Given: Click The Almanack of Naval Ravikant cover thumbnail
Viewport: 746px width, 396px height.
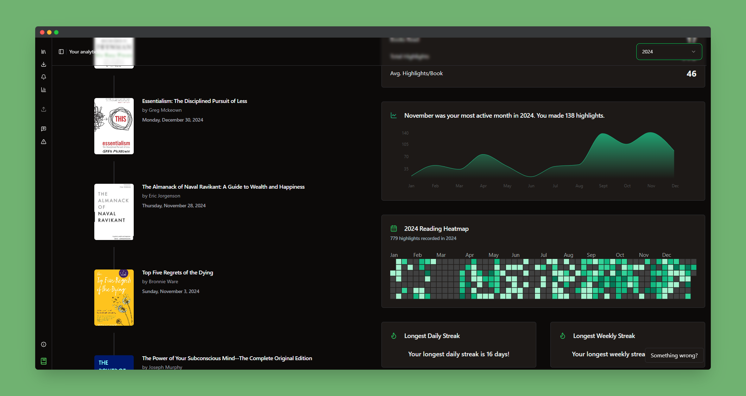Looking at the screenshot, I should 114,212.
